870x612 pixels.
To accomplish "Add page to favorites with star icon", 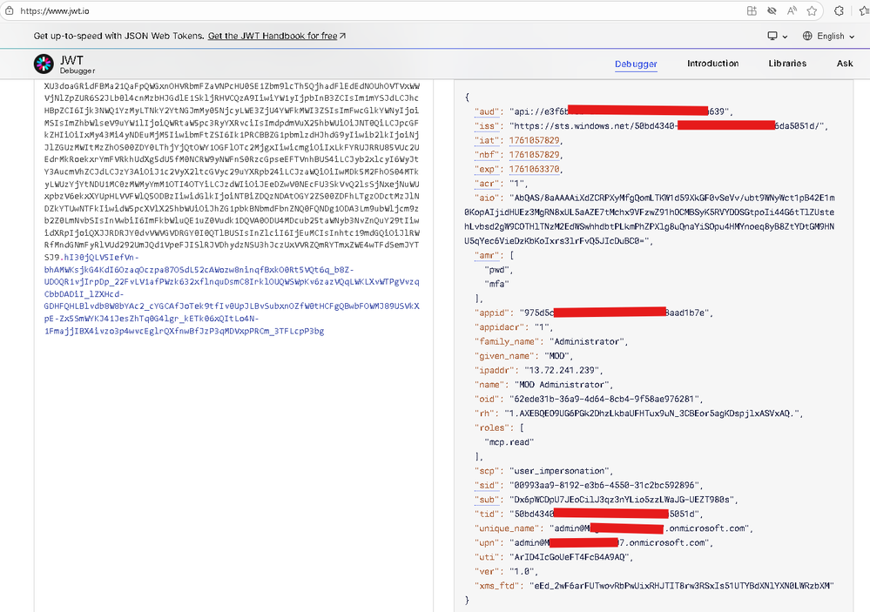I will (x=812, y=10).
